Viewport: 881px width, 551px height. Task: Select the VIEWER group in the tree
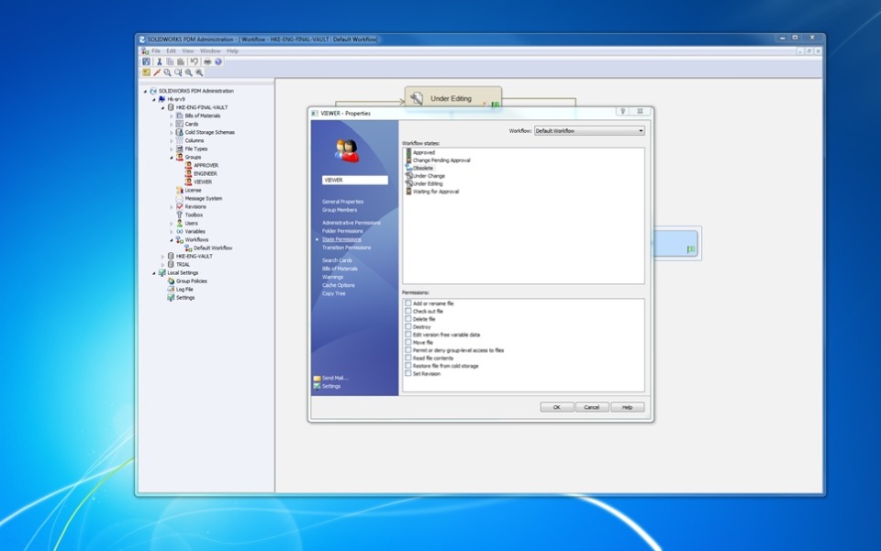pyautogui.click(x=202, y=182)
